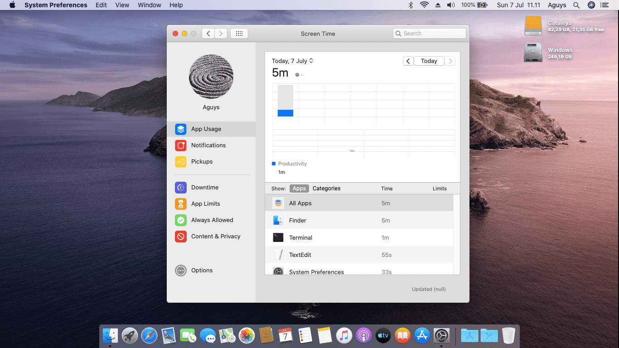Select the TextEdit row
Viewport: 619px width, 348px height.
coord(359,255)
